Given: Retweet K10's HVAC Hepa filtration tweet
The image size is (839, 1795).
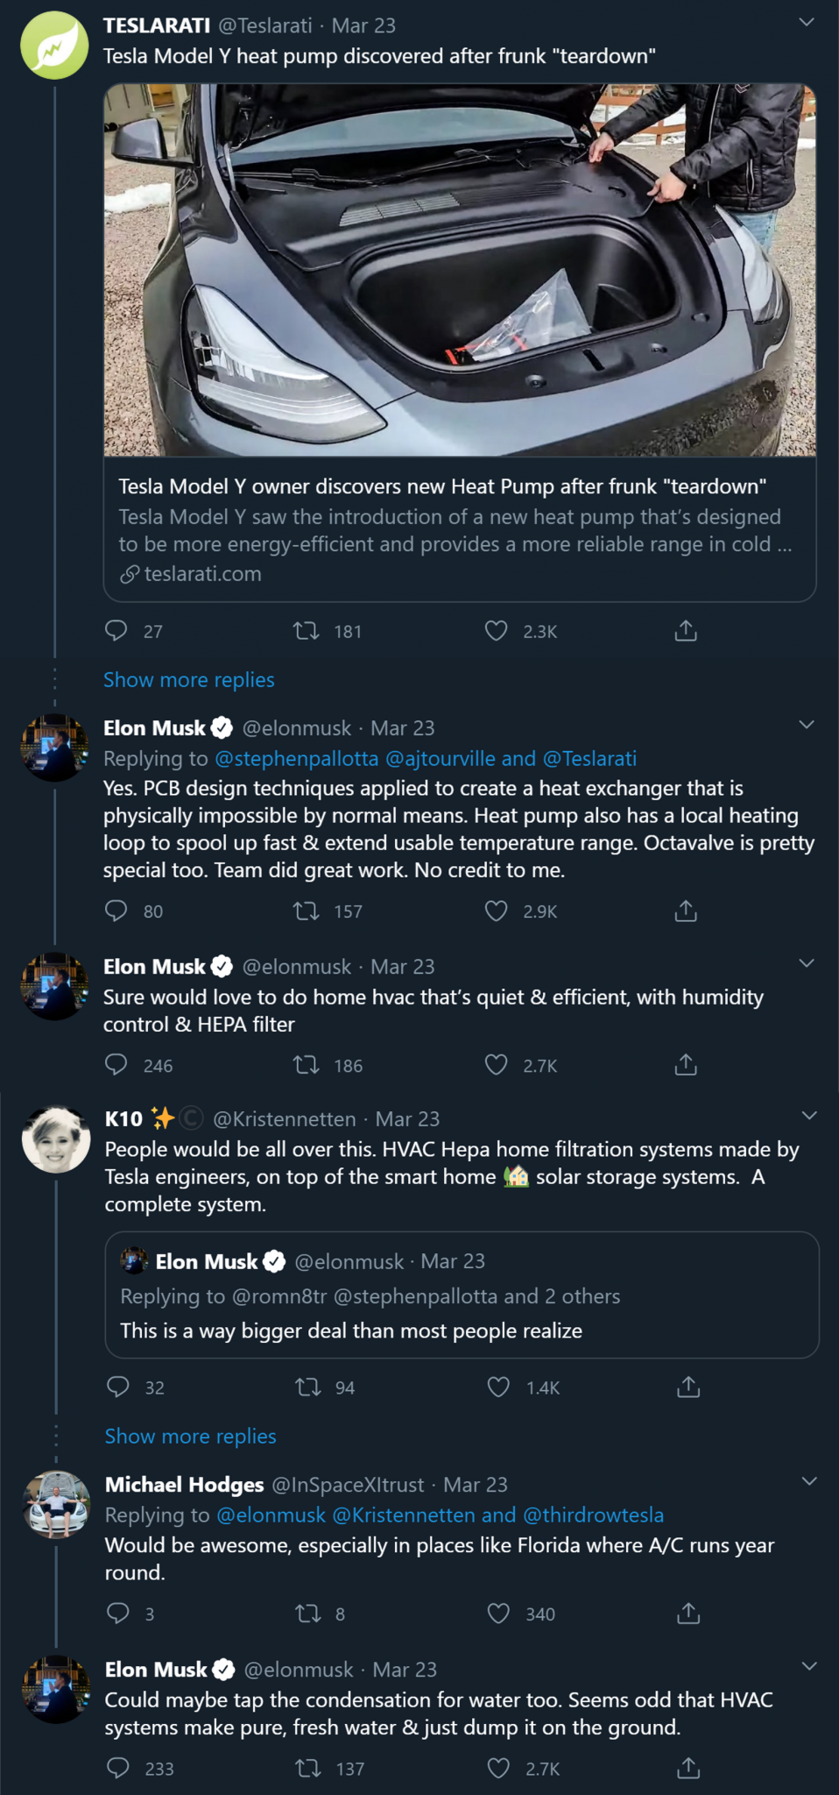Looking at the screenshot, I should point(308,1387).
